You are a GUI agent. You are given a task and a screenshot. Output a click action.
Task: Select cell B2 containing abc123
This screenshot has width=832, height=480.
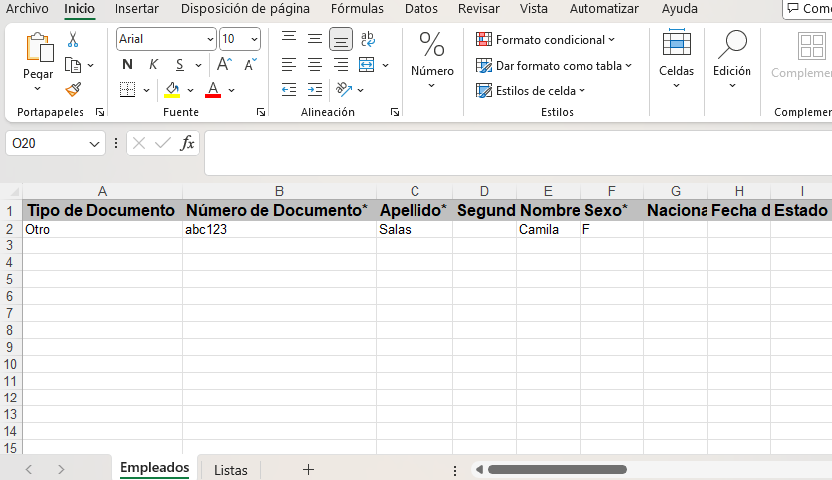point(278,230)
